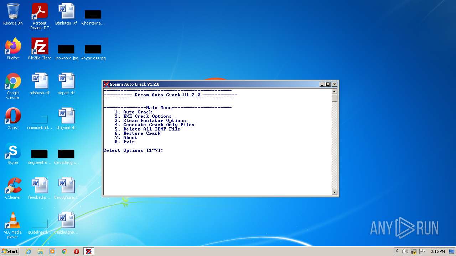Open the Start menu

point(10,251)
